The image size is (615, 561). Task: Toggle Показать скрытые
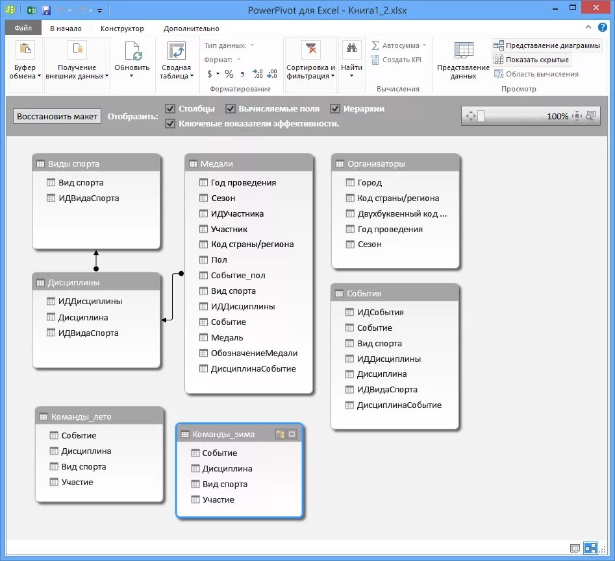(x=531, y=60)
